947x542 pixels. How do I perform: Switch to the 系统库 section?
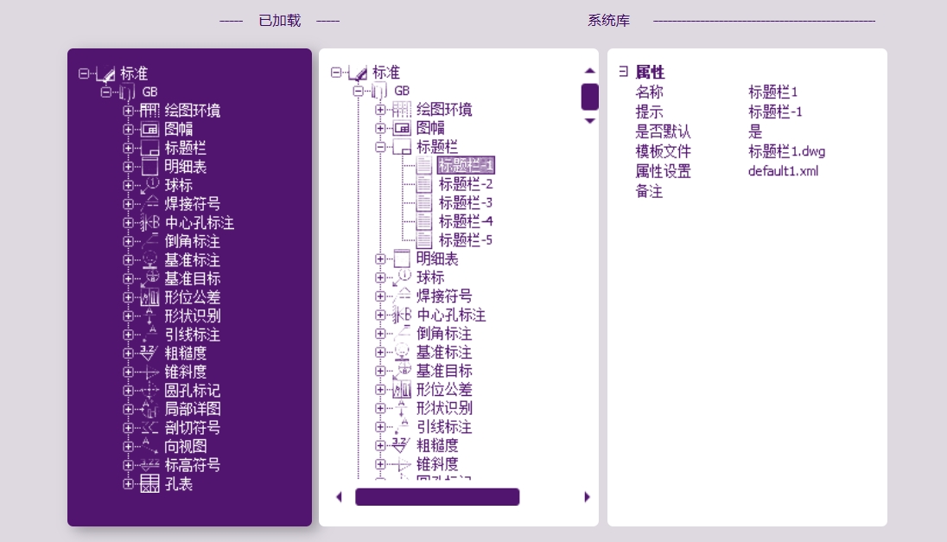point(608,20)
